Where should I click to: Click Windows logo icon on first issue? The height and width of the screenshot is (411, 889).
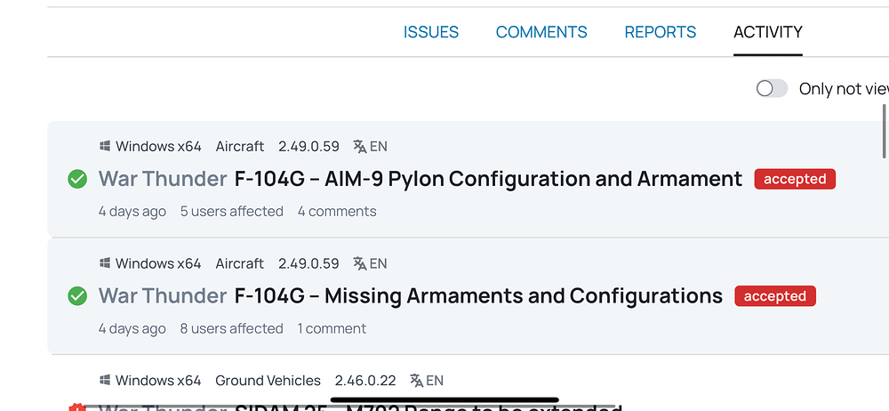[105, 146]
